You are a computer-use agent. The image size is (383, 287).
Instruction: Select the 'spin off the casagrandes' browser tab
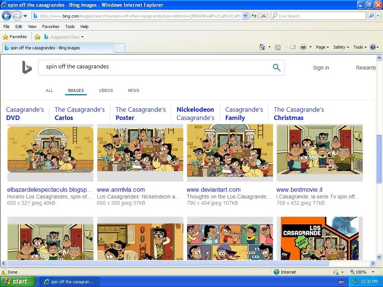coord(58,48)
